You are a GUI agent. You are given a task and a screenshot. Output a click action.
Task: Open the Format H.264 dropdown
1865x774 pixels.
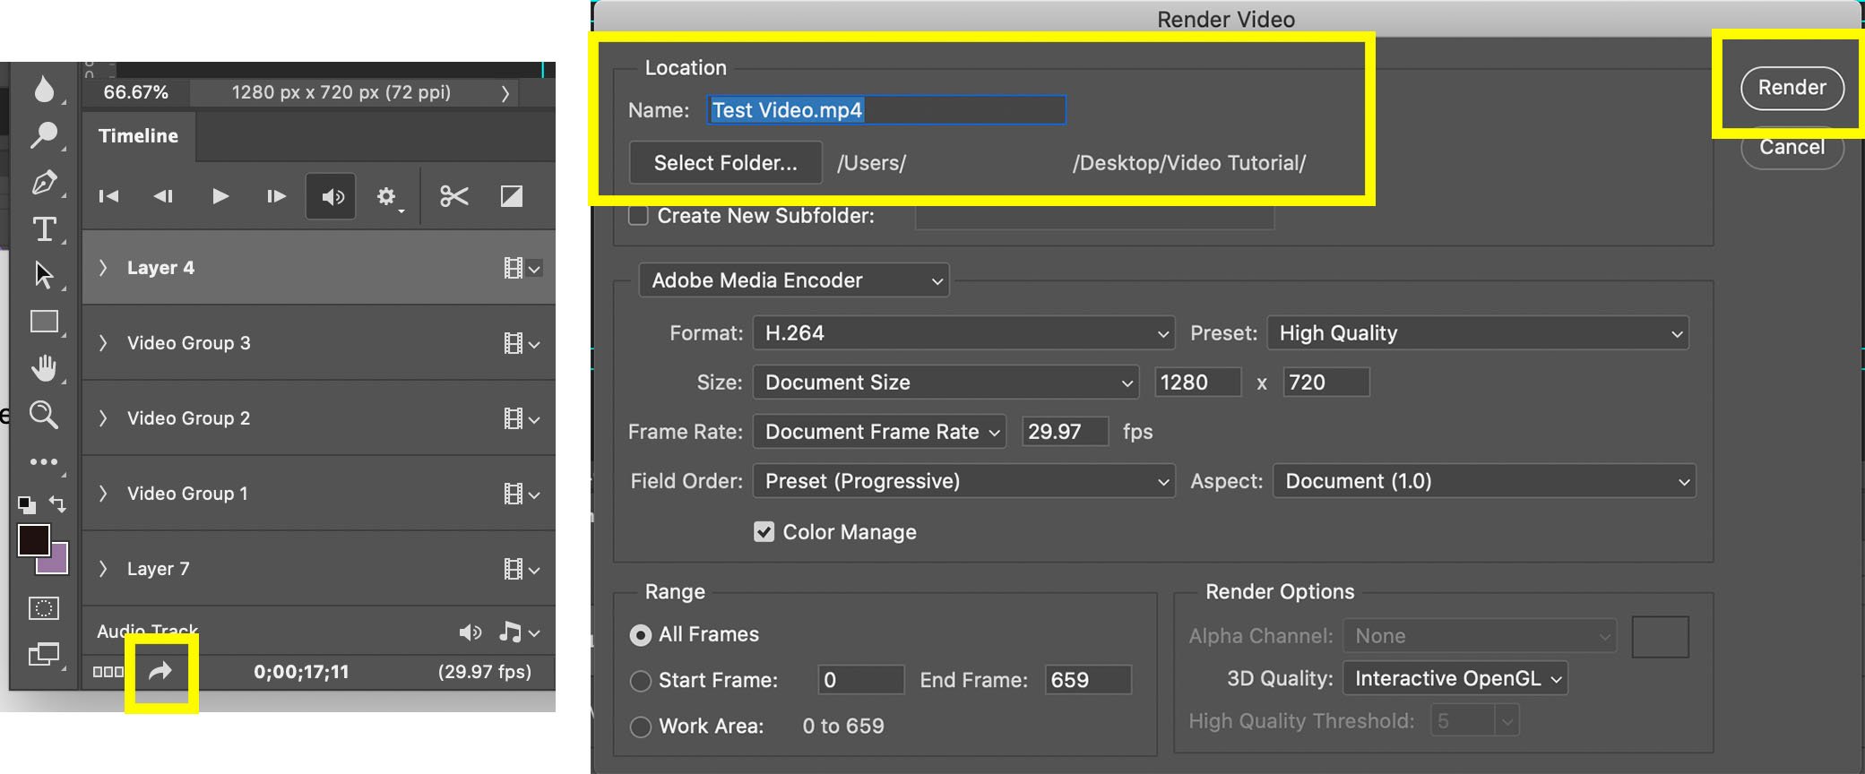click(964, 333)
